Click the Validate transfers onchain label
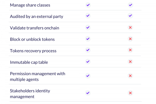The width and height of the screenshot is (156, 104). [35, 28]
